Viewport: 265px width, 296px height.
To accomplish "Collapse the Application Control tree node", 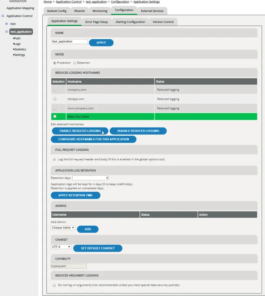I will tap(3, 16).
